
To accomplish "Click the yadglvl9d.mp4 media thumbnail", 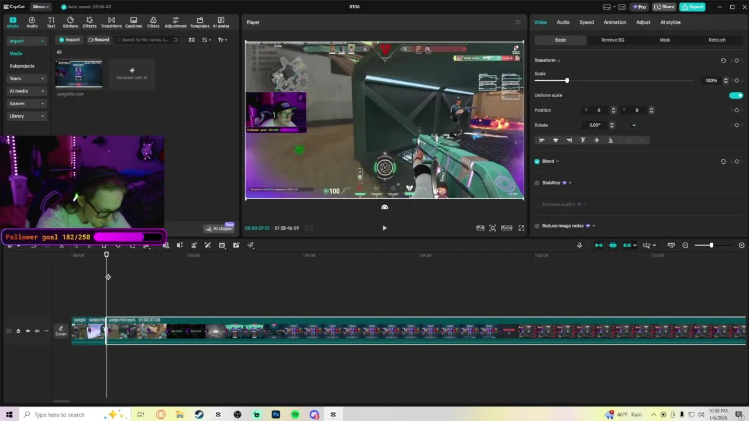I will (x=78, y=74).
